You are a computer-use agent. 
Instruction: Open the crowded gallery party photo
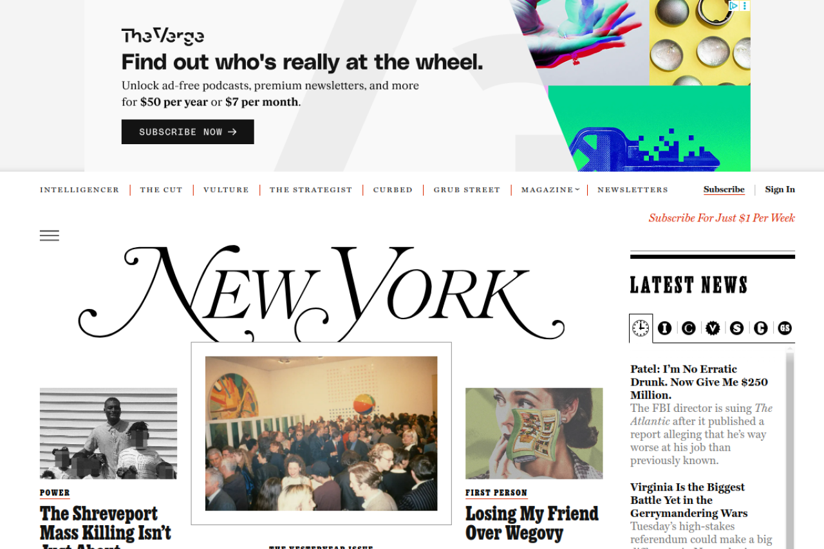[321, 434]
